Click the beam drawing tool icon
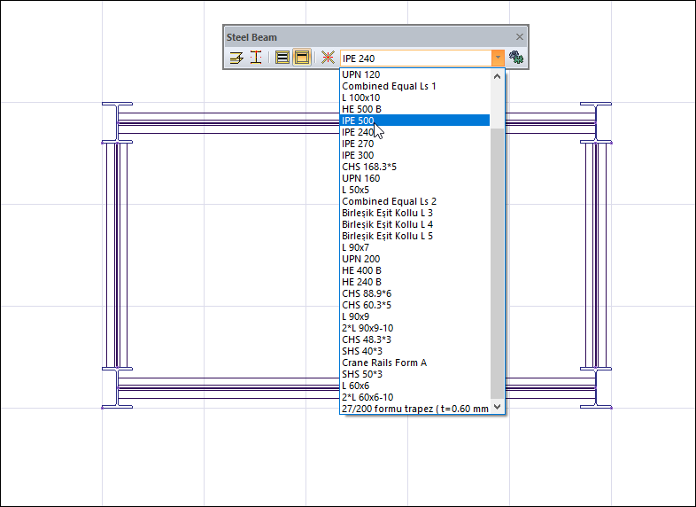The image size is (696, 507). (x=236, y=58)
